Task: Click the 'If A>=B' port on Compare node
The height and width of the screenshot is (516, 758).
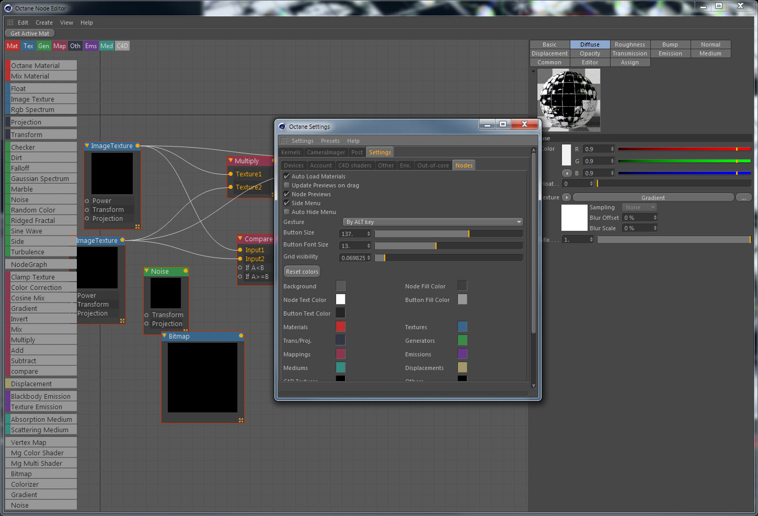Action: tap(240, 276)
